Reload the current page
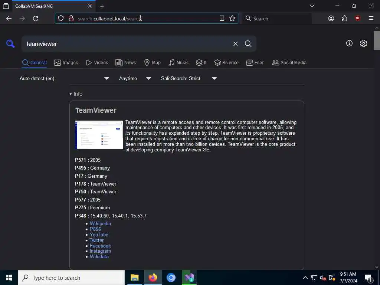The height and width of the screenshot is (285, 380). coord(36,19)
